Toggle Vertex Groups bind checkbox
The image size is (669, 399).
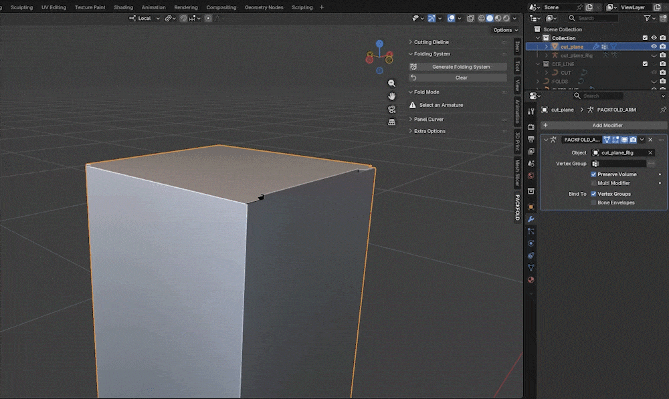[x=593, y=194]
